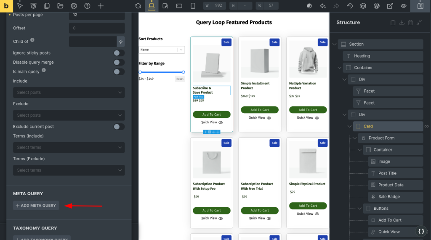Open the templates folder icon

tap(60, 6)
